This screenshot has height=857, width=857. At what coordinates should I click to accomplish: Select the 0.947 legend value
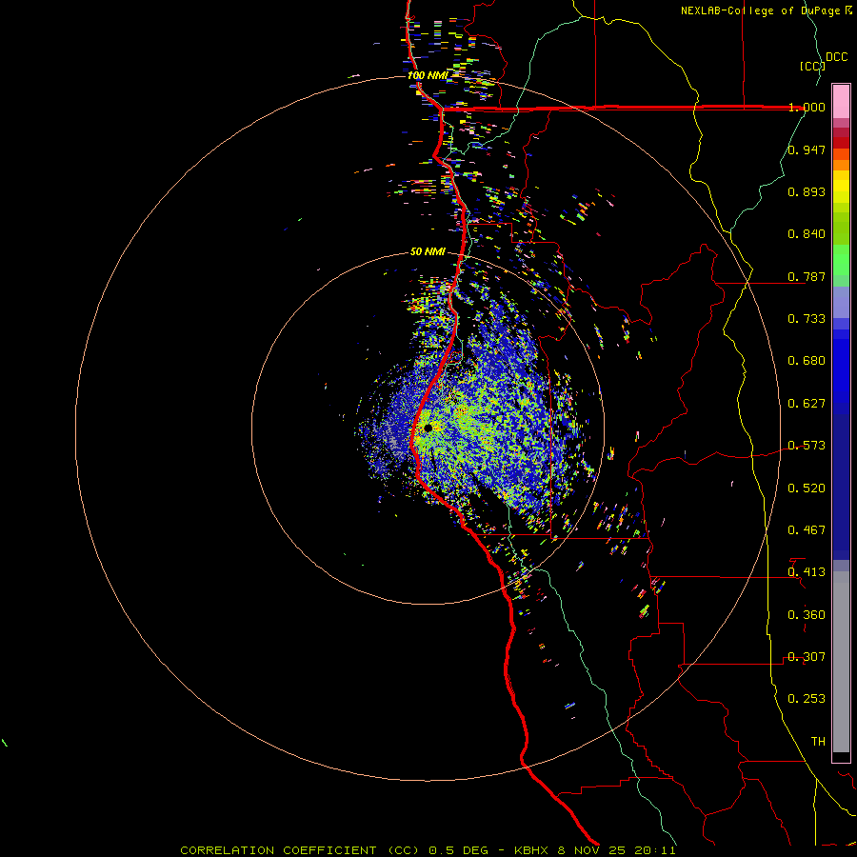[807, 149]
